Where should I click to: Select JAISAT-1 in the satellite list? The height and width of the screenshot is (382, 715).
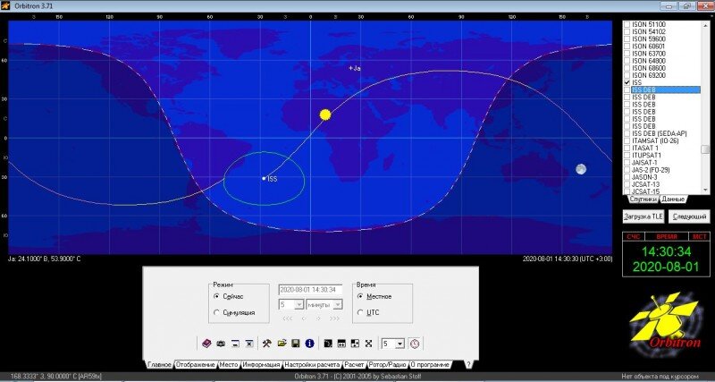click(x=644, y=163)
